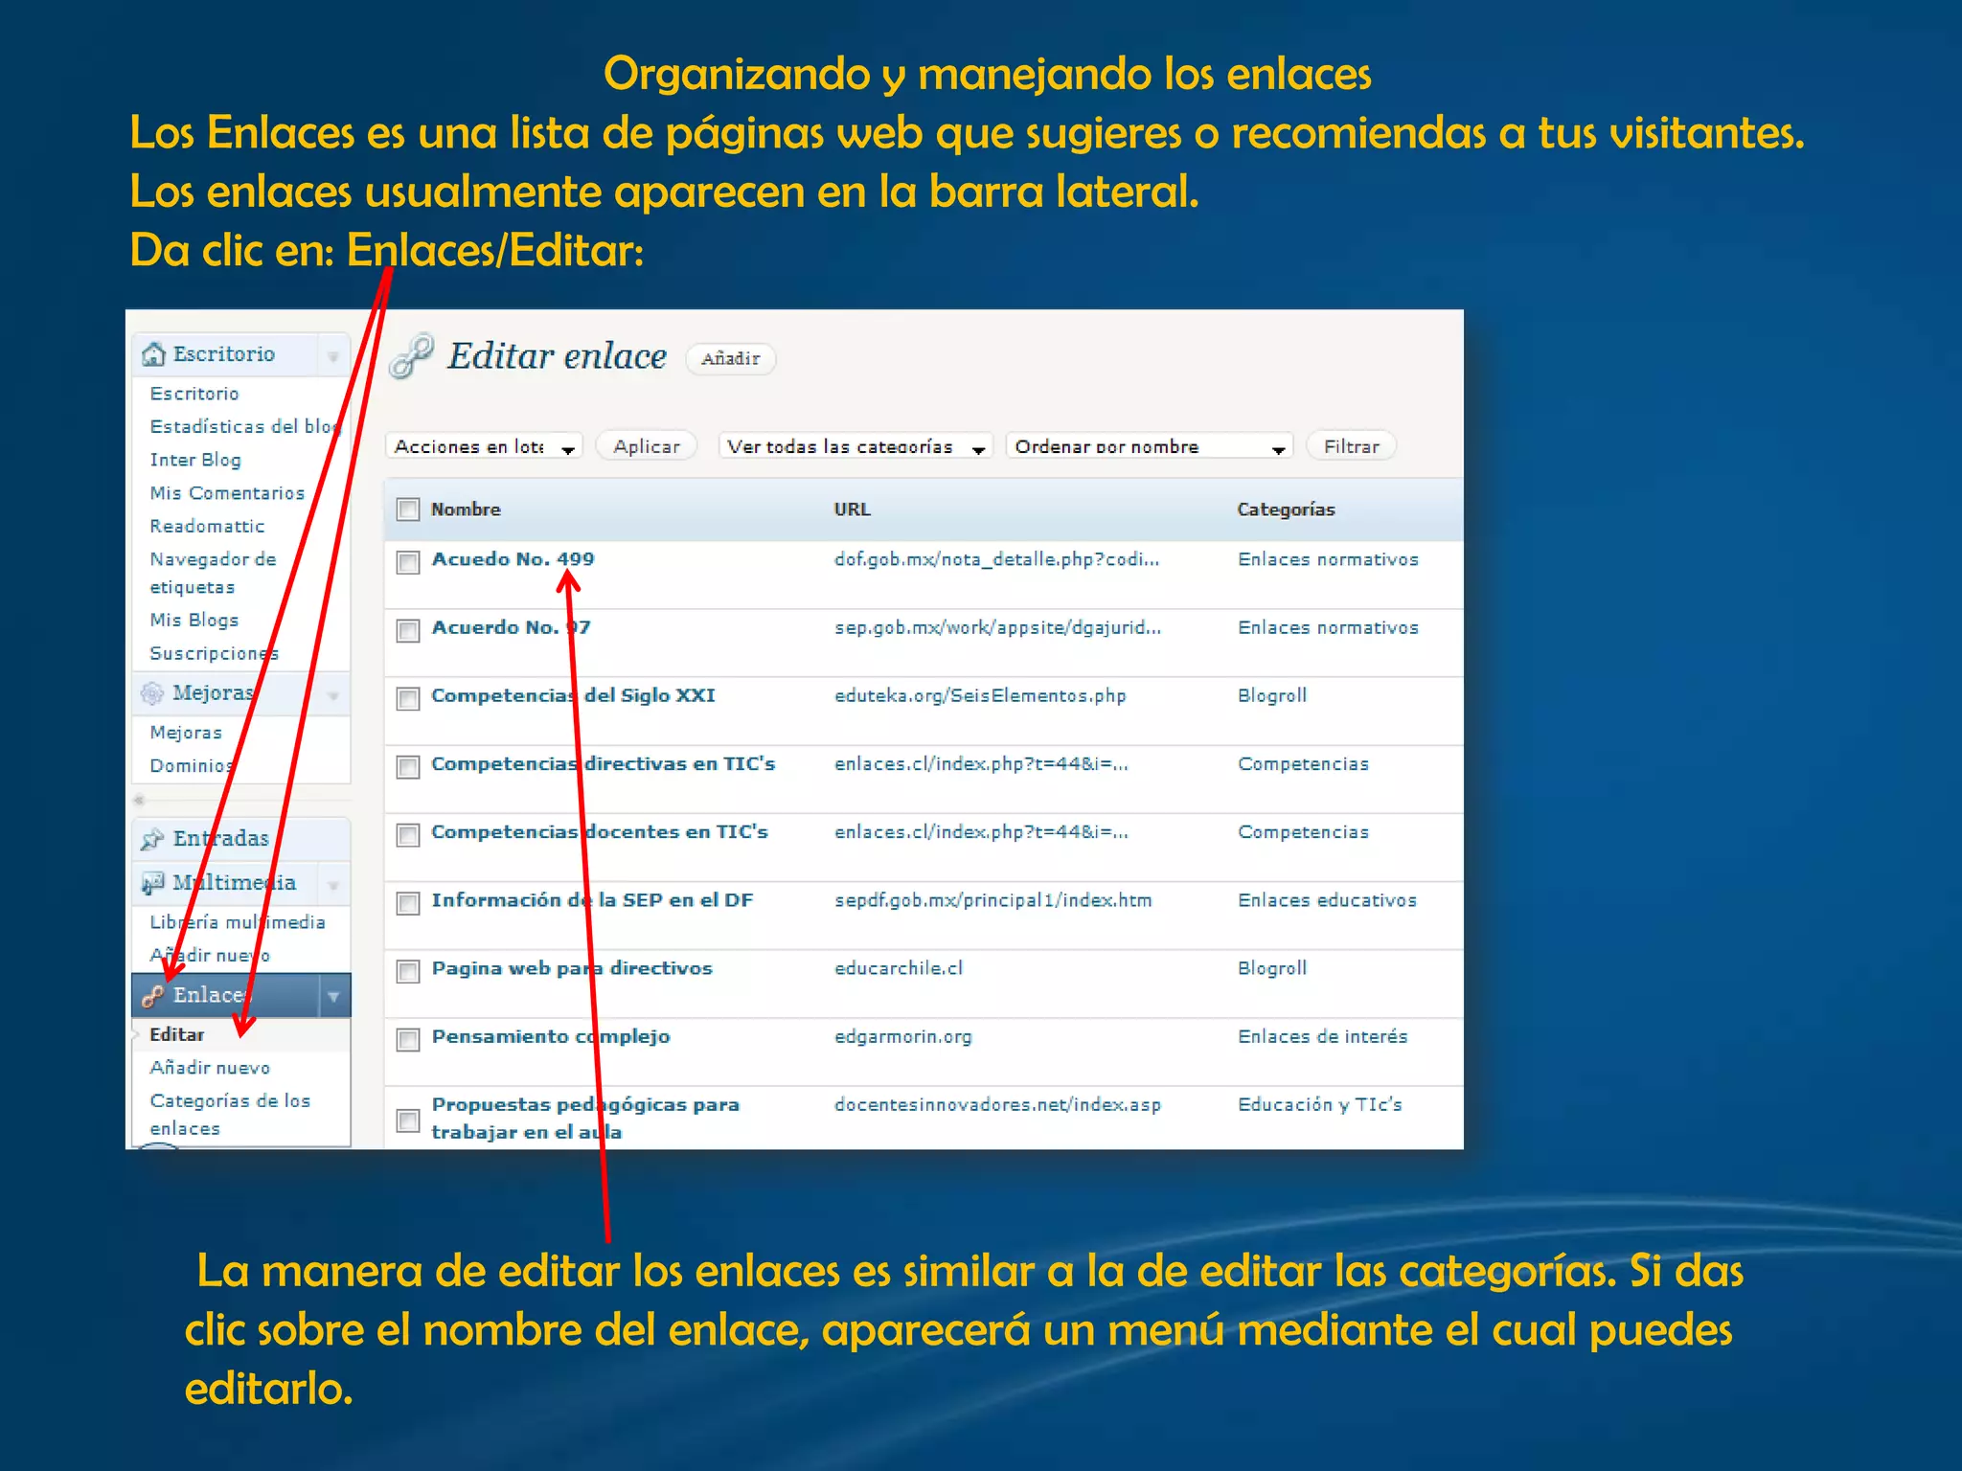The height and width of the screenshot is (1471, 1962).
Task: Open Categorías de los enlaces
Action: point(230,1115)
